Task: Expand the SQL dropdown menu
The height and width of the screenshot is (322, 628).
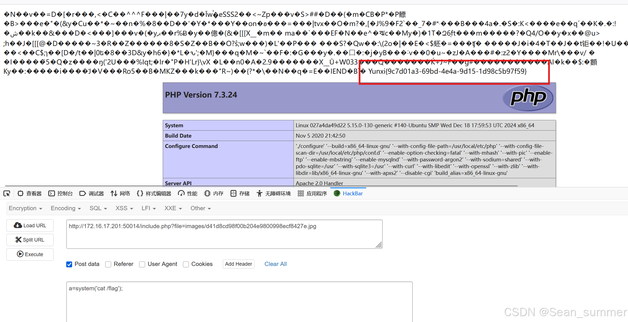Action: point(98,208)
